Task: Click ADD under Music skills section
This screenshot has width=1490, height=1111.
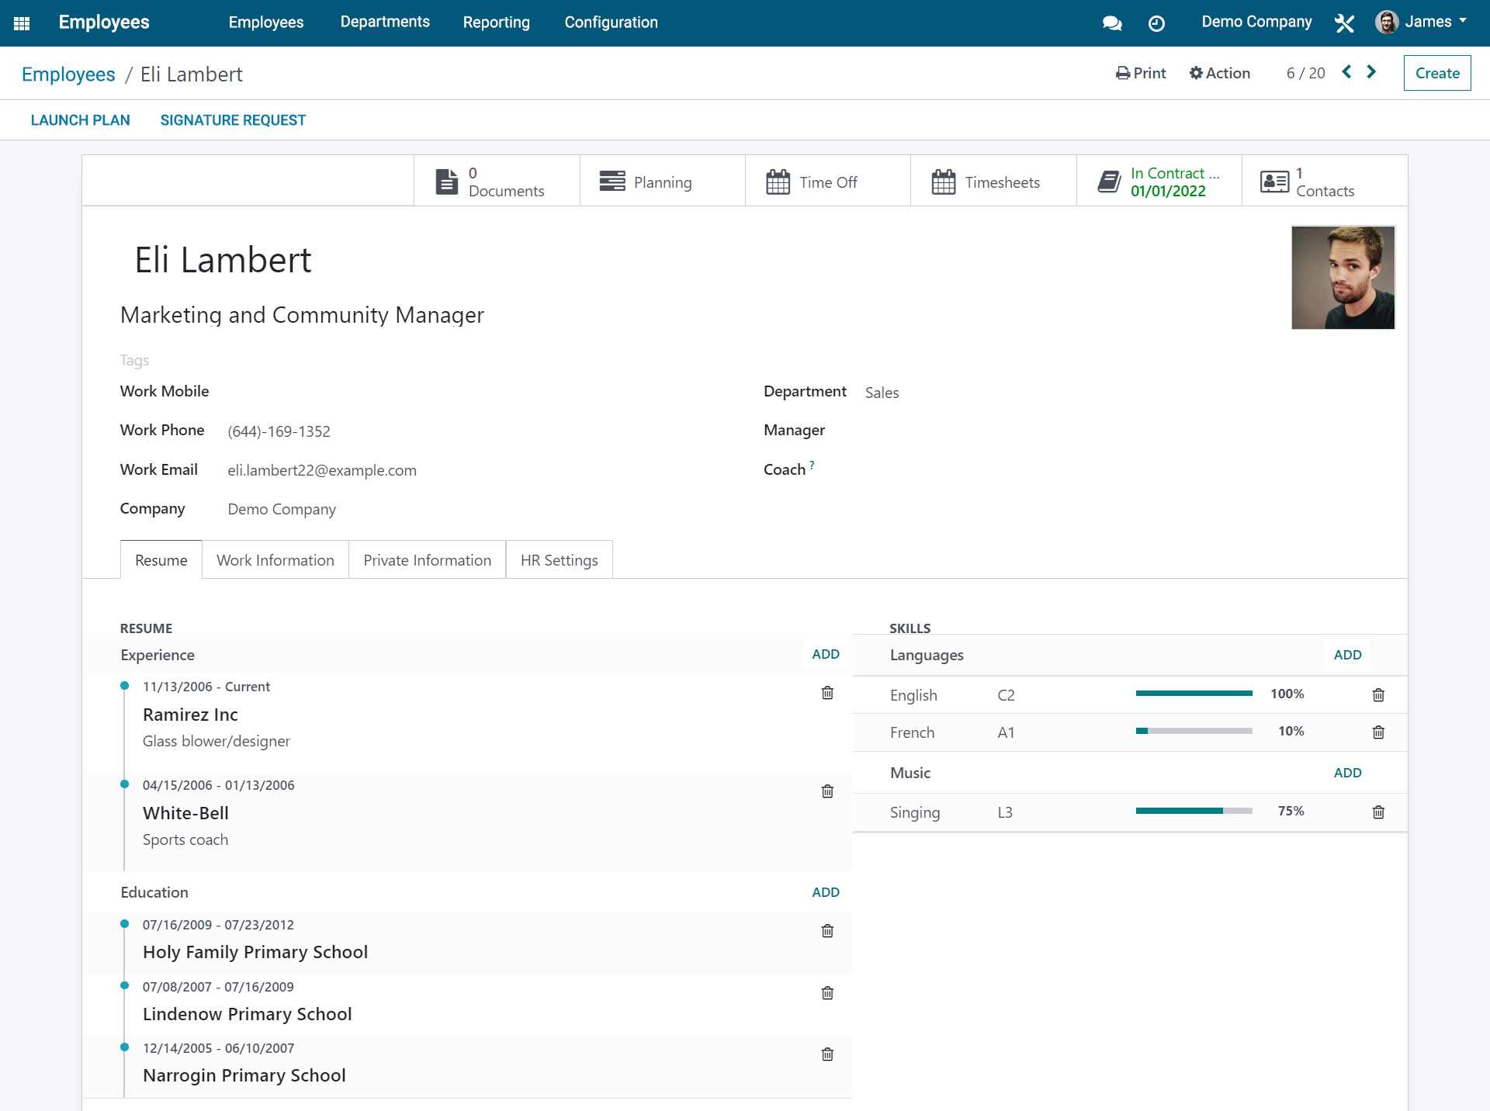Action: [1346, 771]
